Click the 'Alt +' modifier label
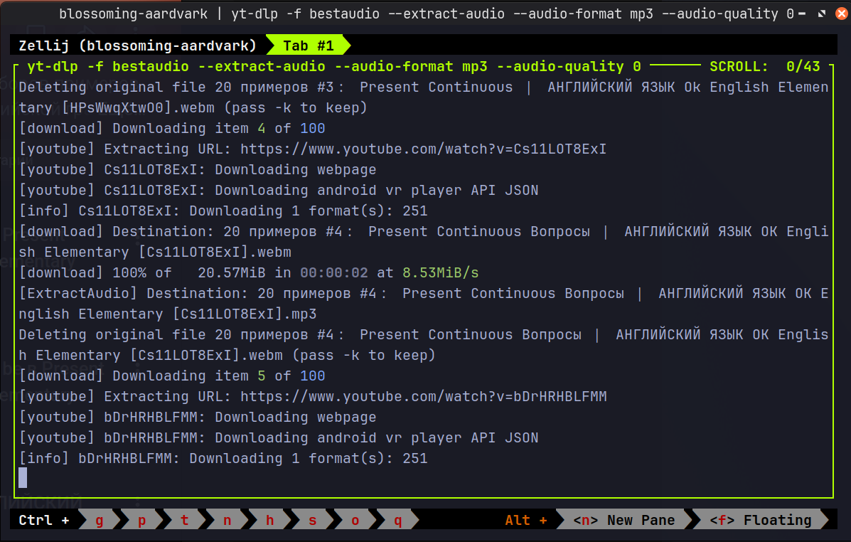851x542 pixels. pyautogui.click(x=526, y=520)
